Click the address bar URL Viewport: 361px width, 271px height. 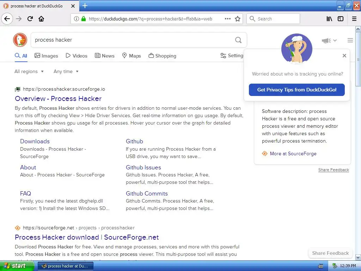(151, 19)
